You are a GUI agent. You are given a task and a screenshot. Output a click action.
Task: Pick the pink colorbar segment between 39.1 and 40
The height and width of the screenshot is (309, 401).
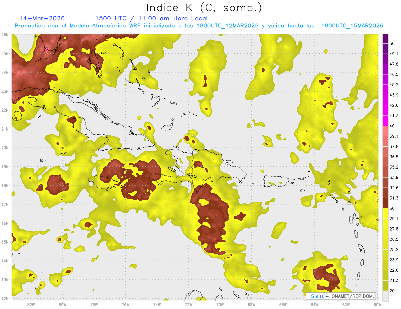(385, 131)
